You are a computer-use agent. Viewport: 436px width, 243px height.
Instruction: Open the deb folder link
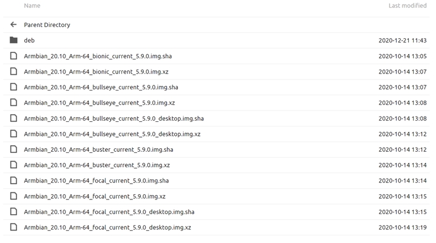(x=29, y=41)
